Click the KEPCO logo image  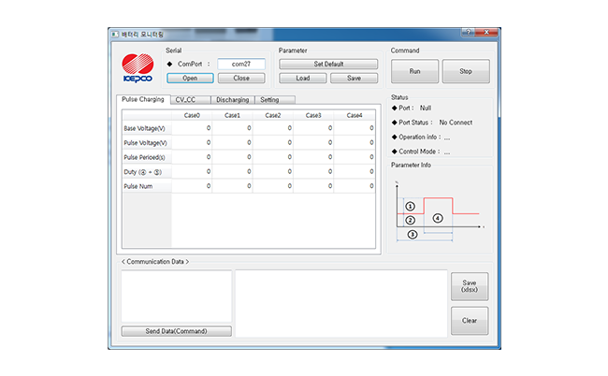point(137,68)
